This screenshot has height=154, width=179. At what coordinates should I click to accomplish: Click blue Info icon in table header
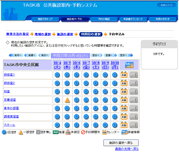(129, 65)
